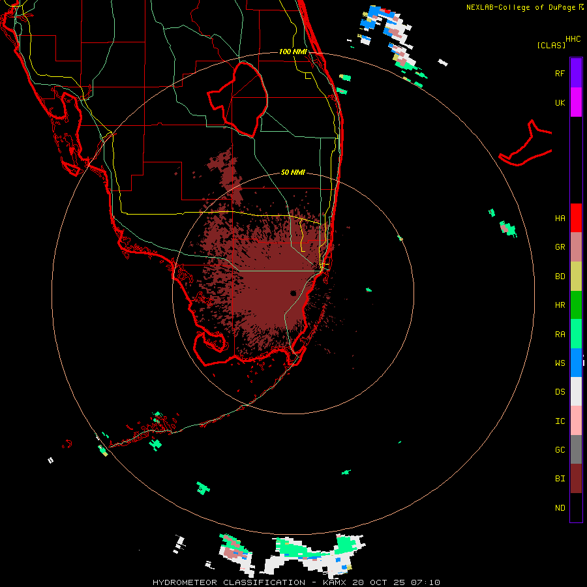Click the UK legend label
This screenshot has width=587, height=587.
point(560,102)
